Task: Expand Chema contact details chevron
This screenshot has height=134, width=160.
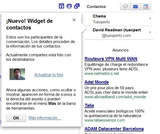Action: (x=150, y=19)
